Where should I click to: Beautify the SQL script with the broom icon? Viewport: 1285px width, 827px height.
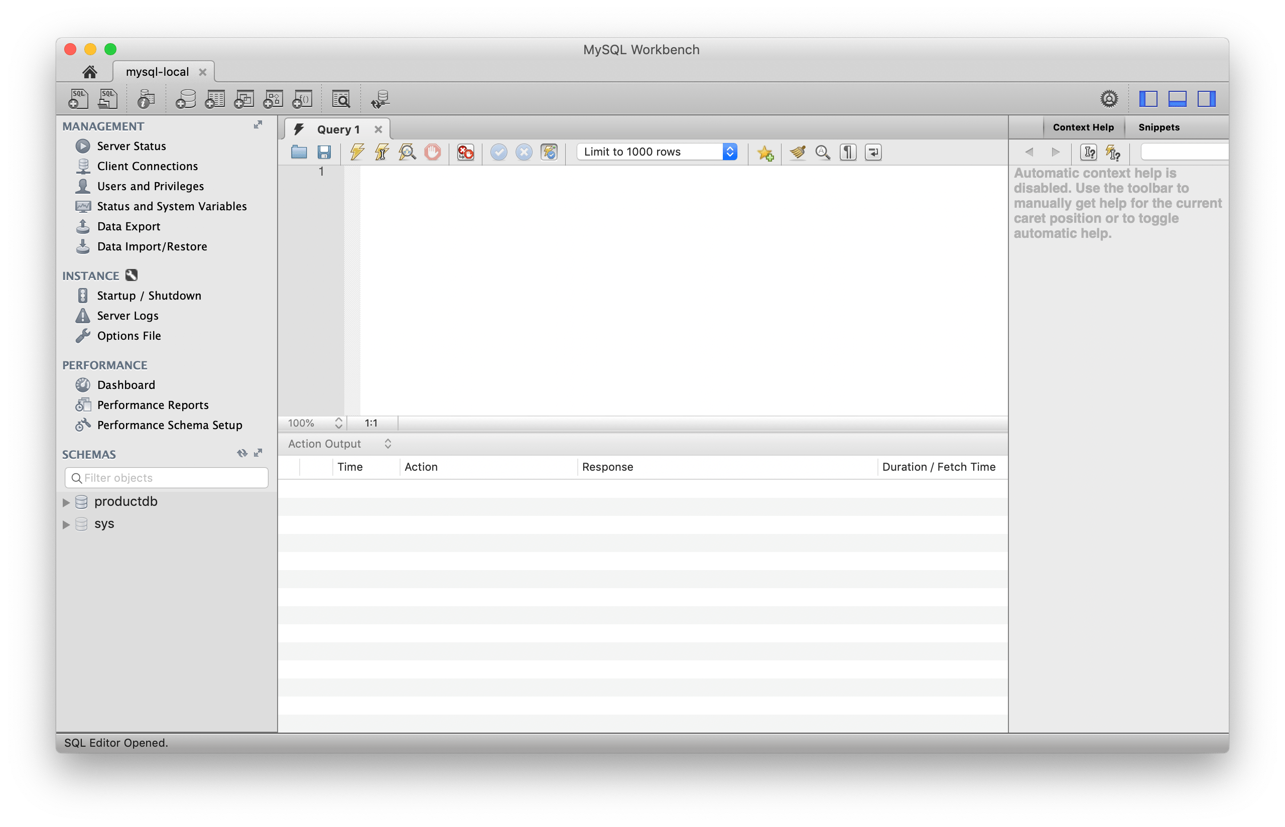click(x=797, y=152)
